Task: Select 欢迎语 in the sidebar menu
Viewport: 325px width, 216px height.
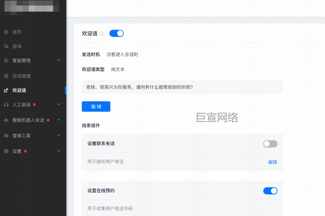Action: (x=19, y=90)
